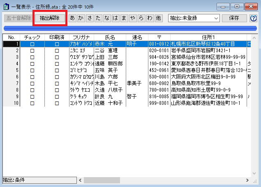
Task: Select row 10 近藤 十和子
Action: 109,103
